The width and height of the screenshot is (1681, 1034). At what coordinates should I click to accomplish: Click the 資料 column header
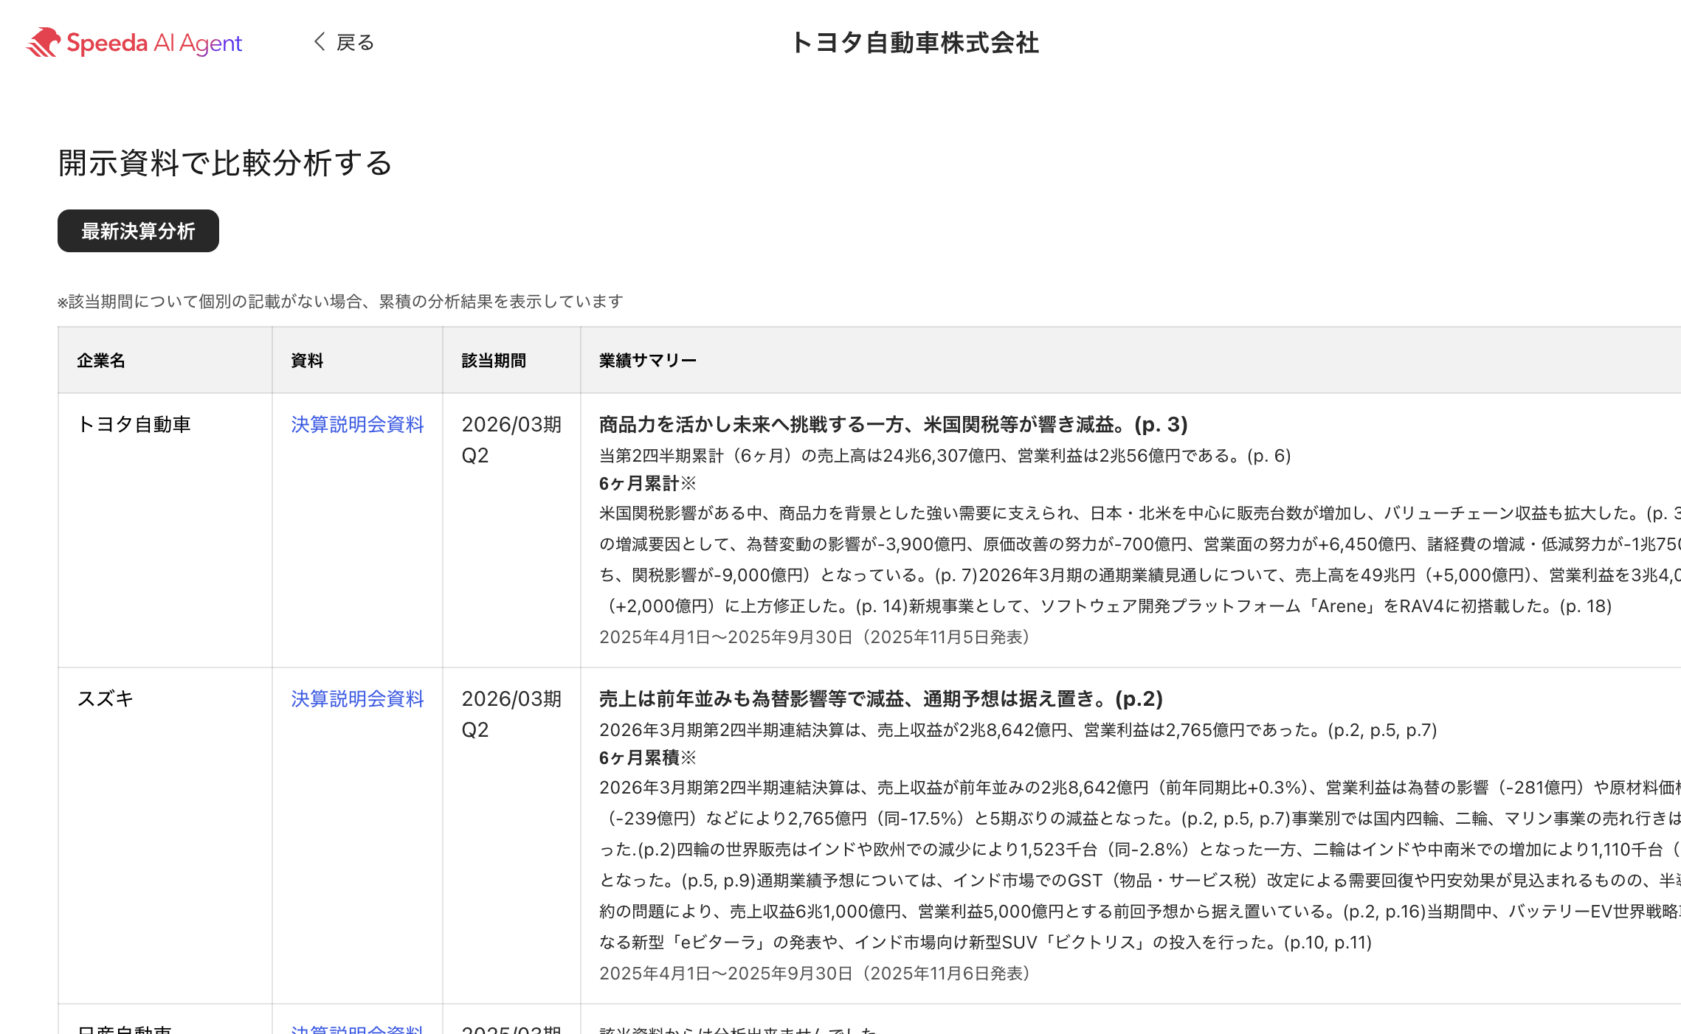[x=307, y=361]
